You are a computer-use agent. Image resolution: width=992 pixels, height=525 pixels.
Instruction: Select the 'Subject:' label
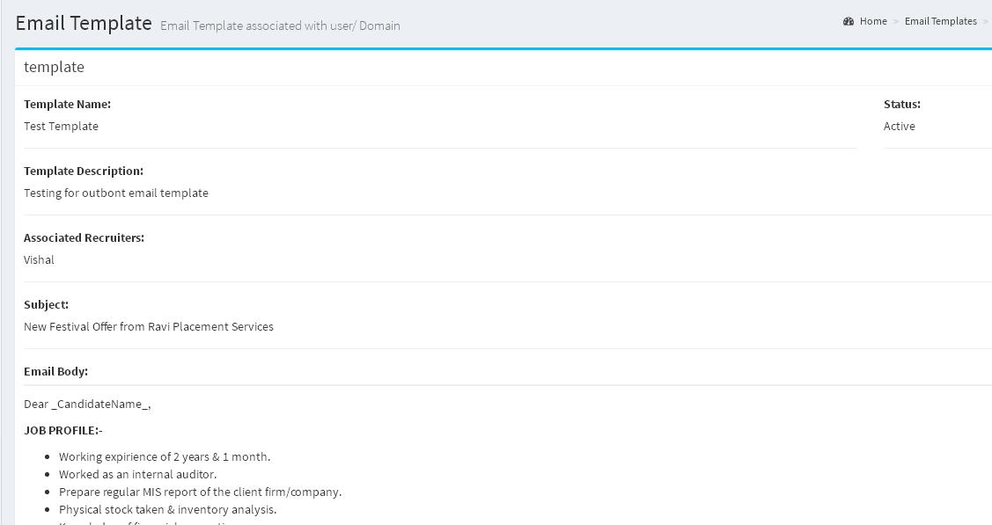pyautogui.click(x=46, y=305)
